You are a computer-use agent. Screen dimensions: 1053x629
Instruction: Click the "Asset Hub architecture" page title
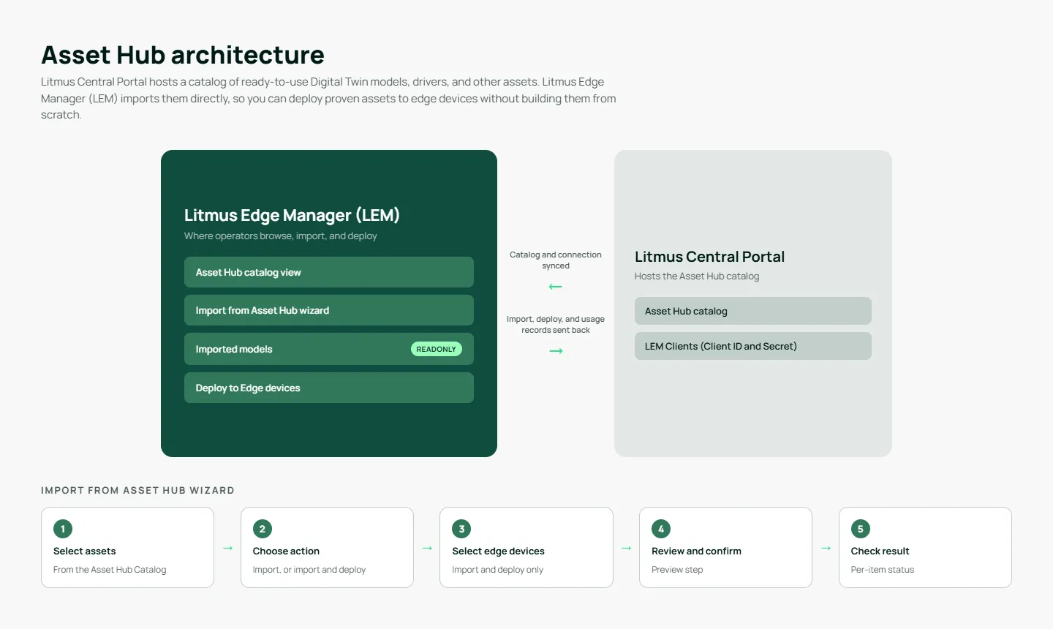click(x=183, y=55)
